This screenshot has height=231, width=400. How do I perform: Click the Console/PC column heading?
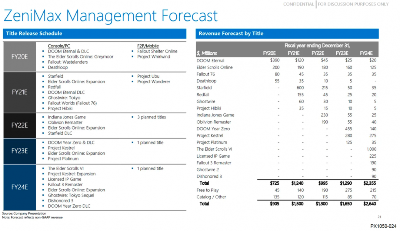pos(59,46)
